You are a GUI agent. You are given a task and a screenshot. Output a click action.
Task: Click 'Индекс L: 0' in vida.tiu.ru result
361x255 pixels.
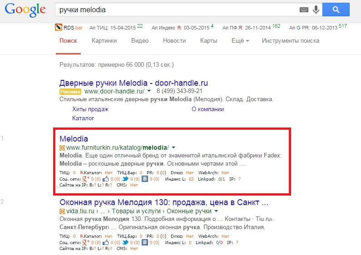pyautogui.click(x=178, y=242)
